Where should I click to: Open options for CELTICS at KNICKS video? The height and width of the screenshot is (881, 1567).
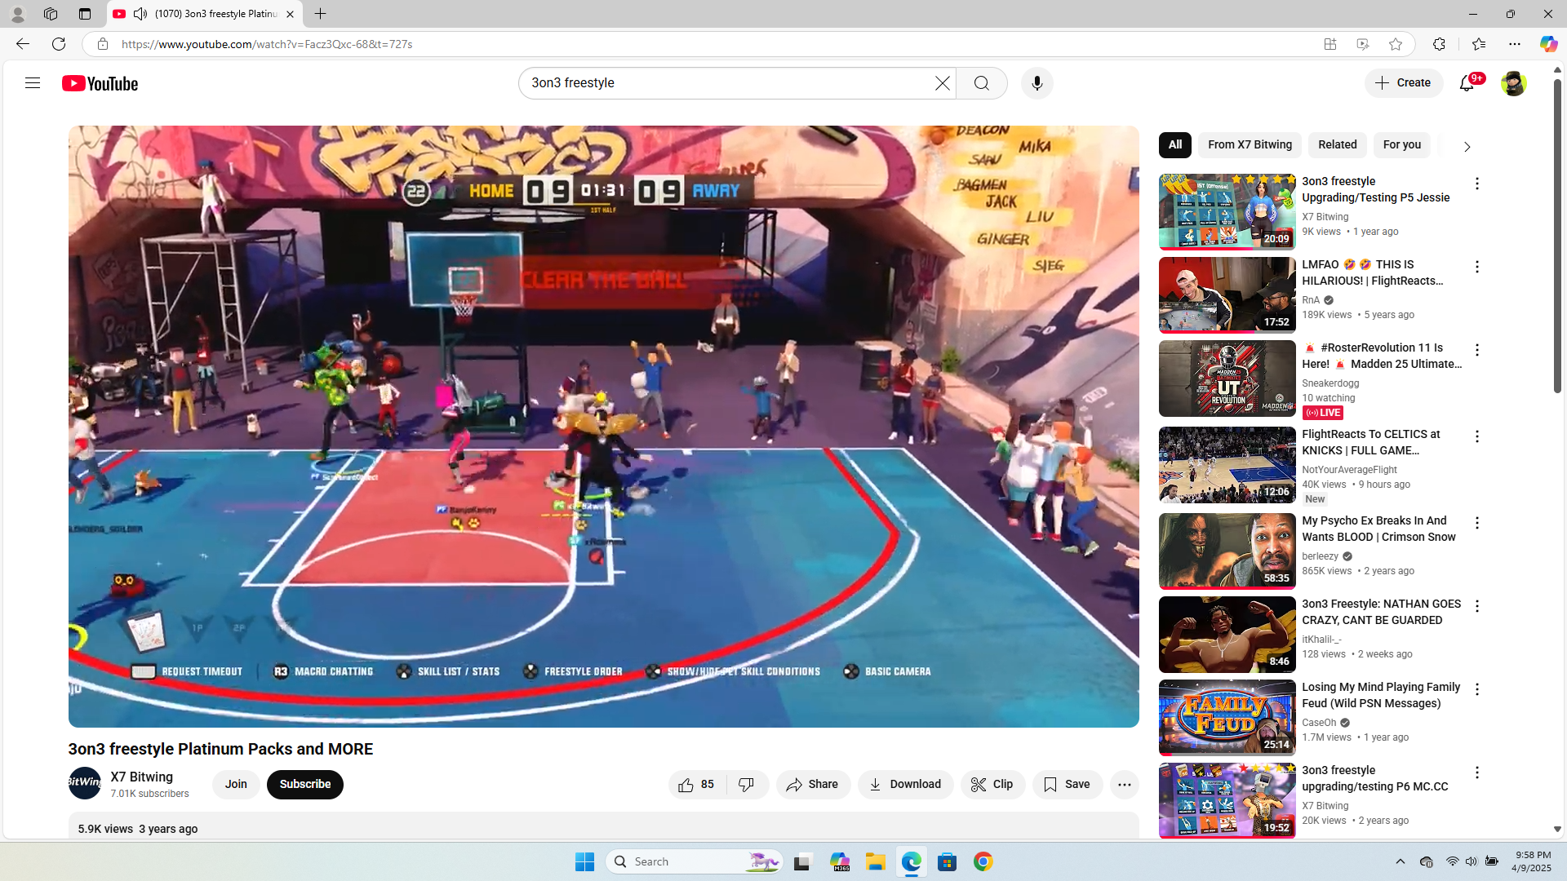click(1477, 436)
